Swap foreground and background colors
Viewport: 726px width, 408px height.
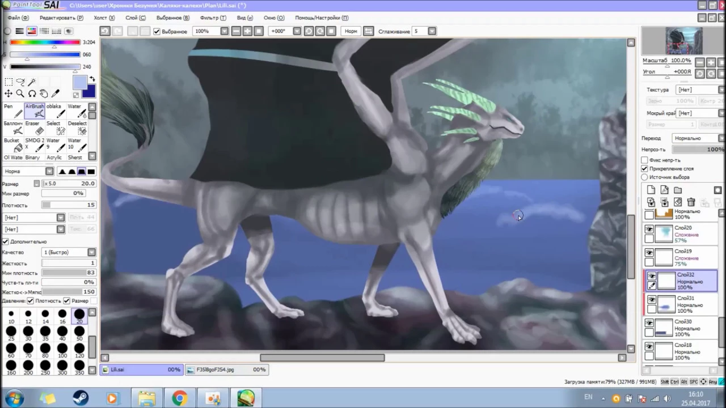tap(92, 79)
